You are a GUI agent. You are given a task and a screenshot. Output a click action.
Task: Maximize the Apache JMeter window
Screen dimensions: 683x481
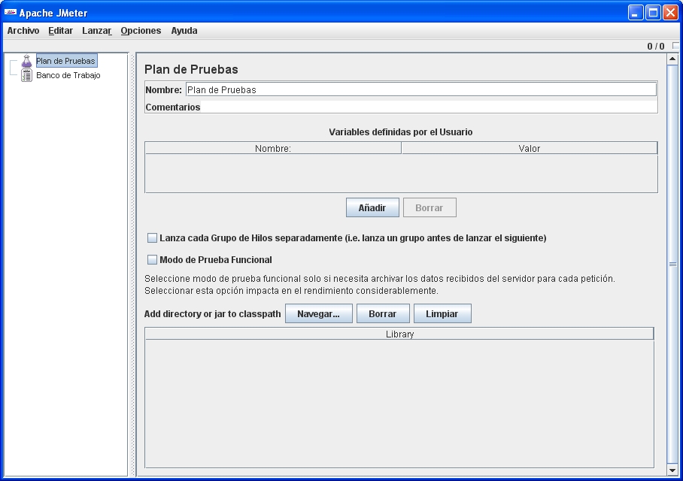(x=654, y=12)
